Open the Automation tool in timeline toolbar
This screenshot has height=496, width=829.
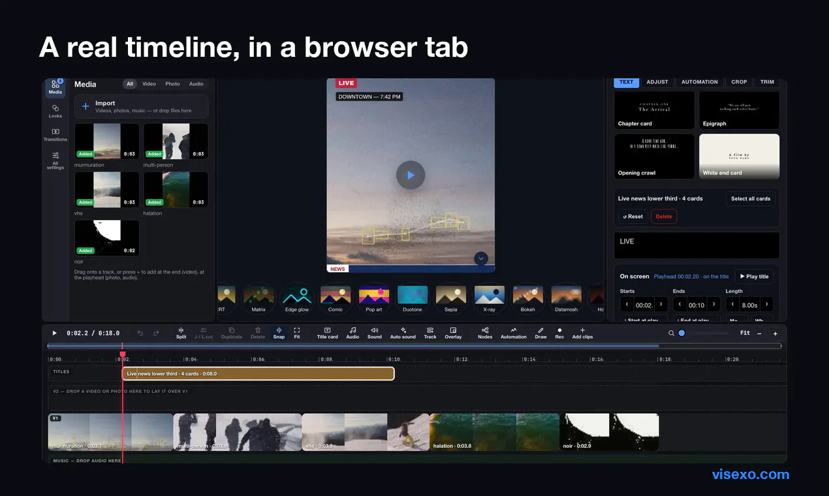pyautogui.click(x=514, y=333)
